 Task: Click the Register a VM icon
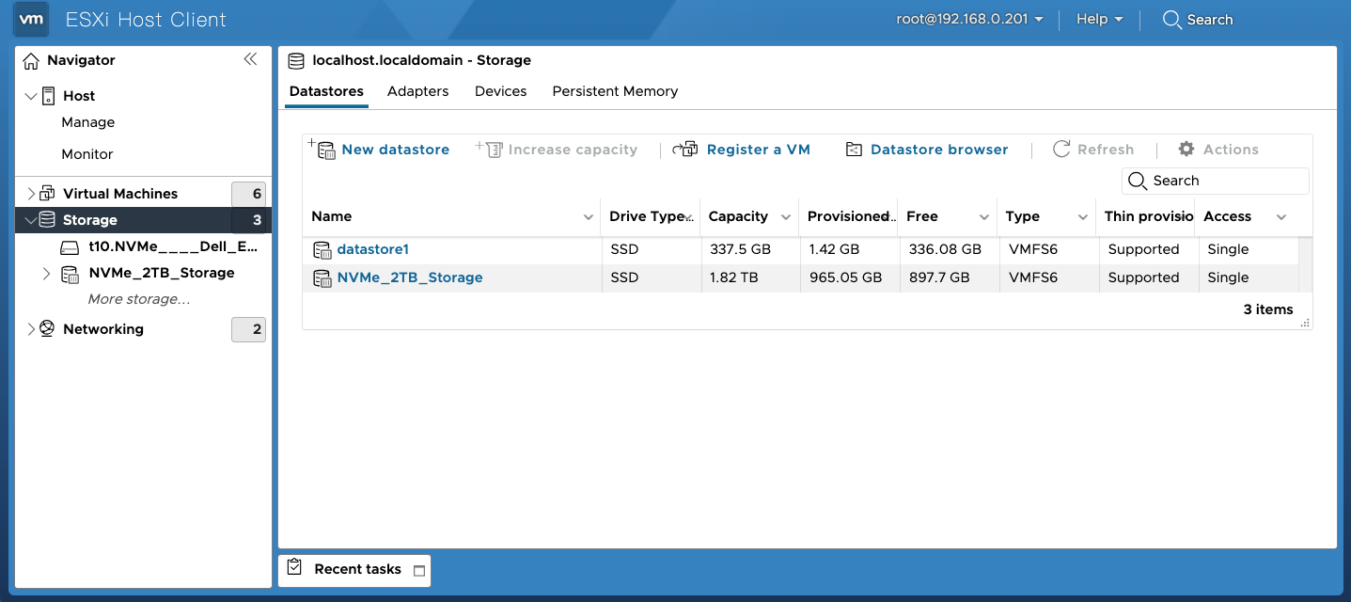coord(685,149)
